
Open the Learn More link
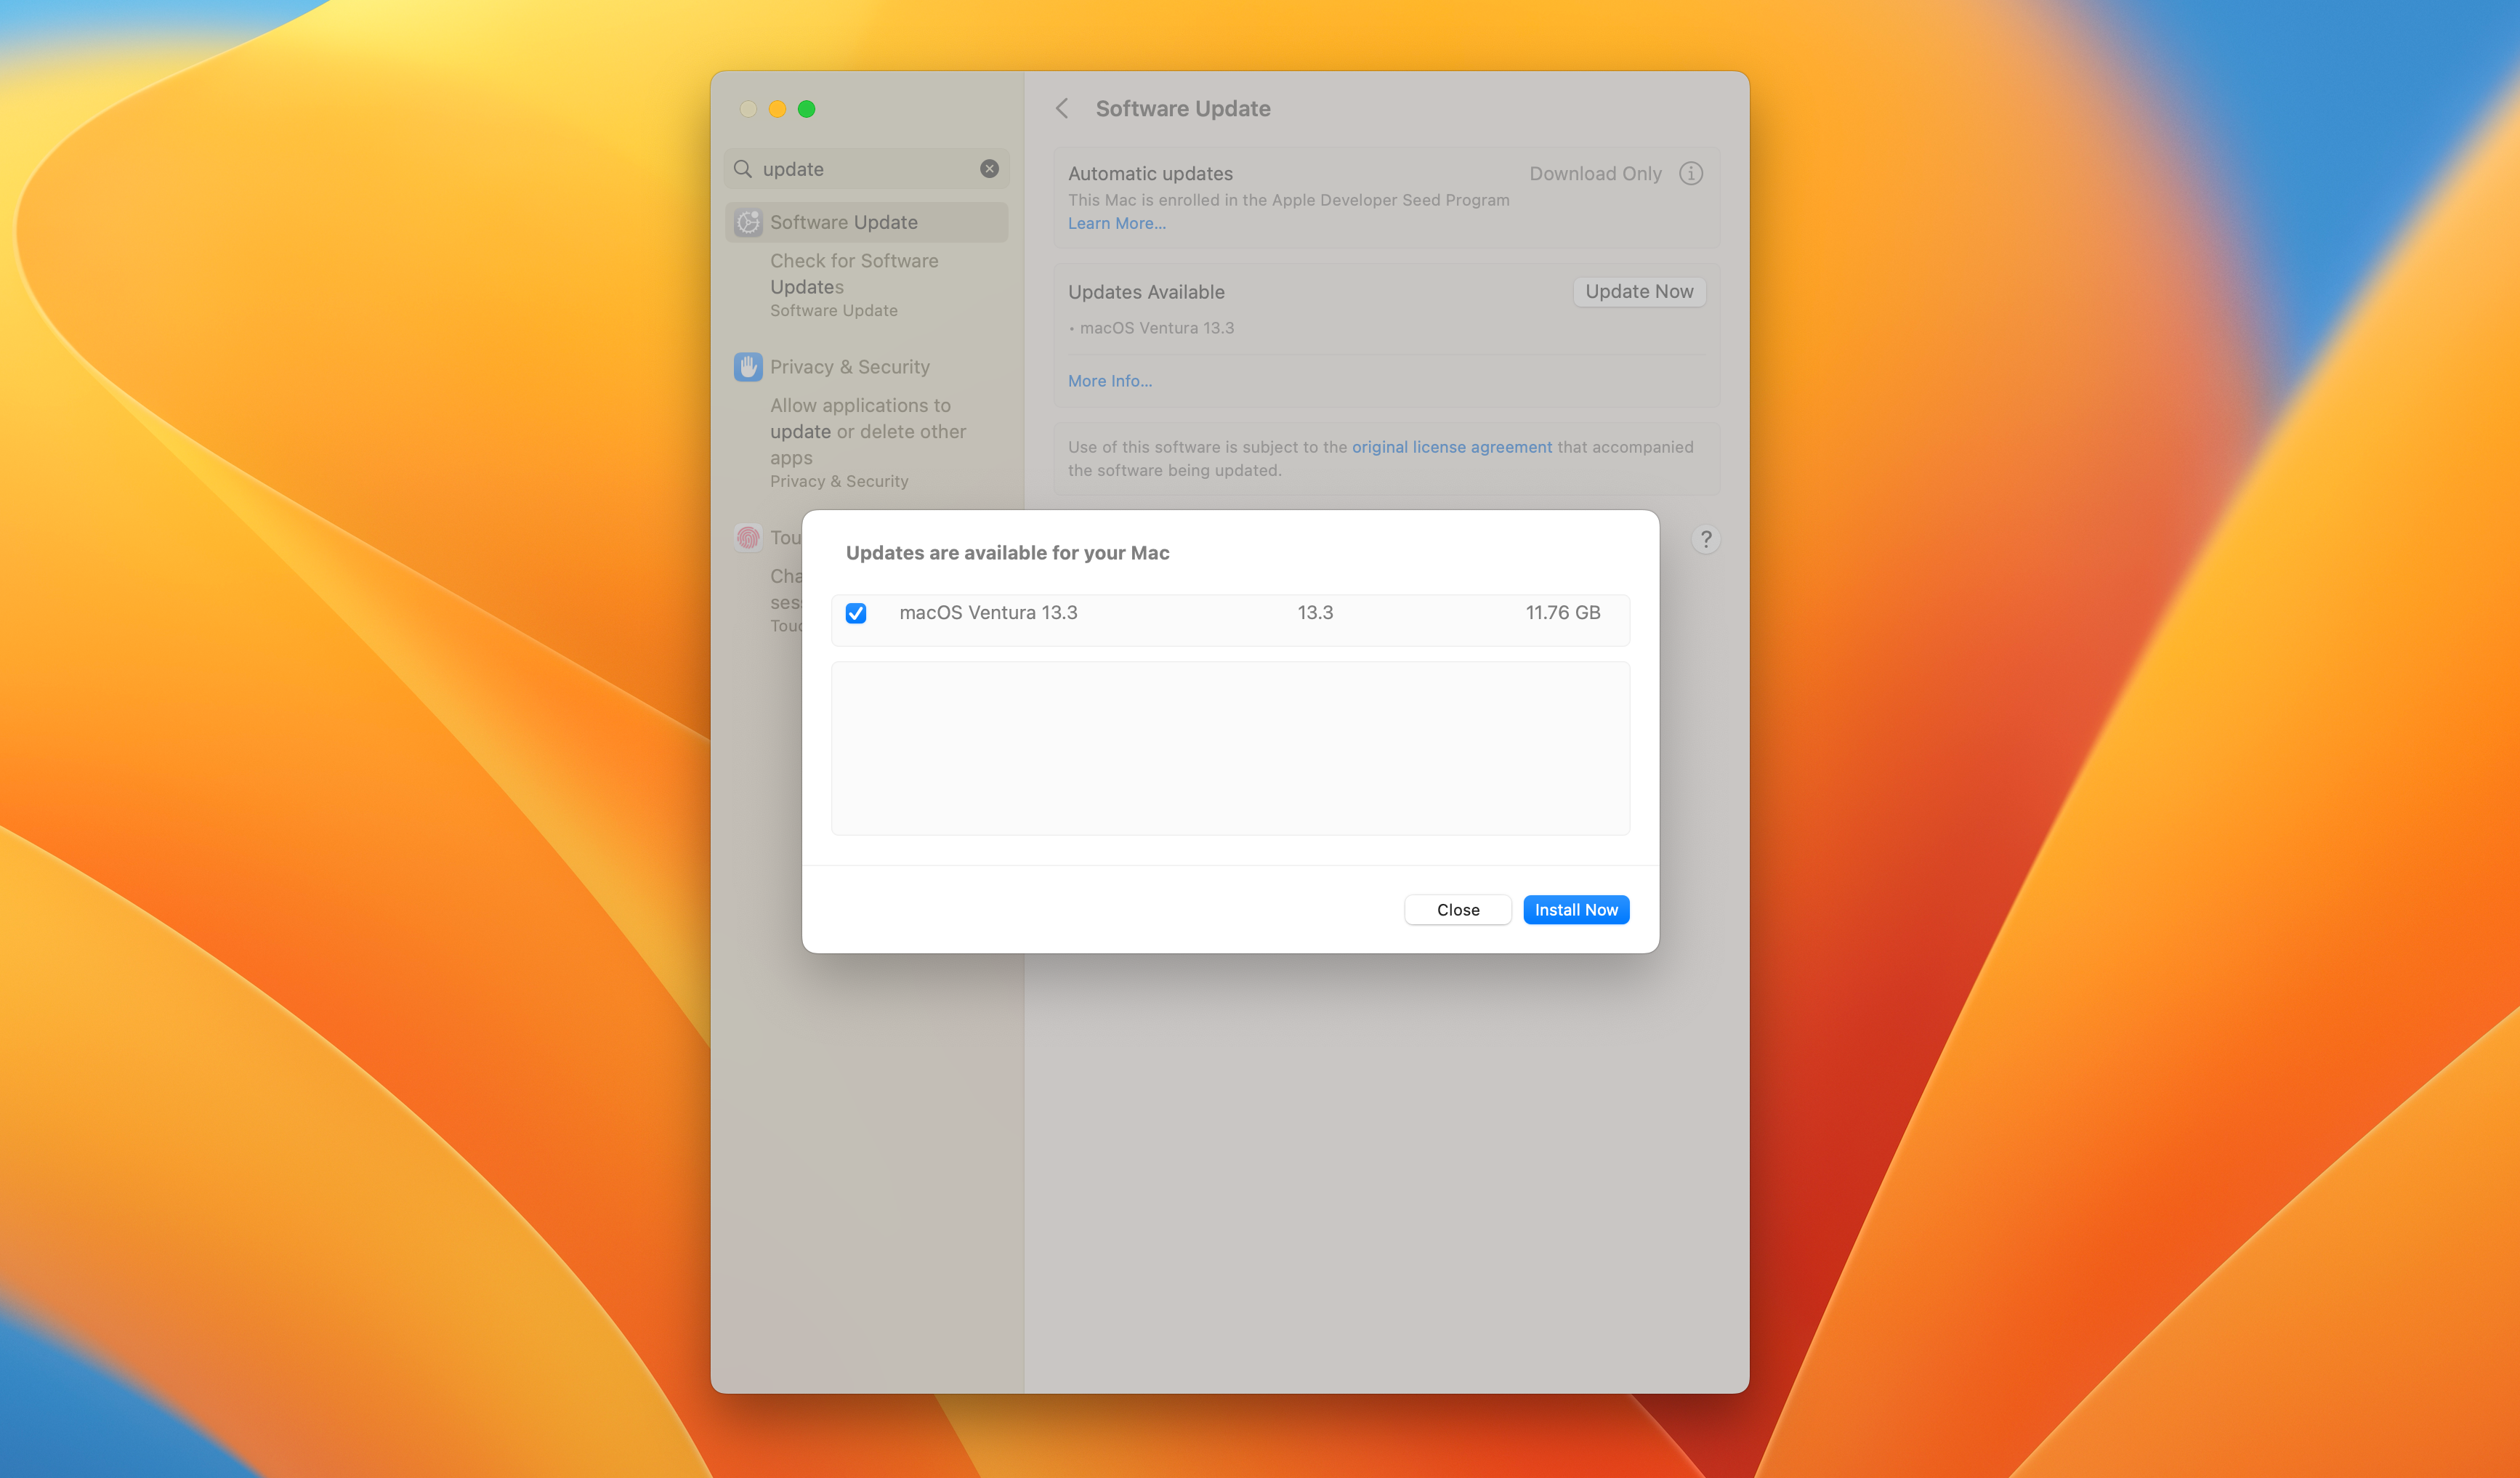coord(1116,224)
